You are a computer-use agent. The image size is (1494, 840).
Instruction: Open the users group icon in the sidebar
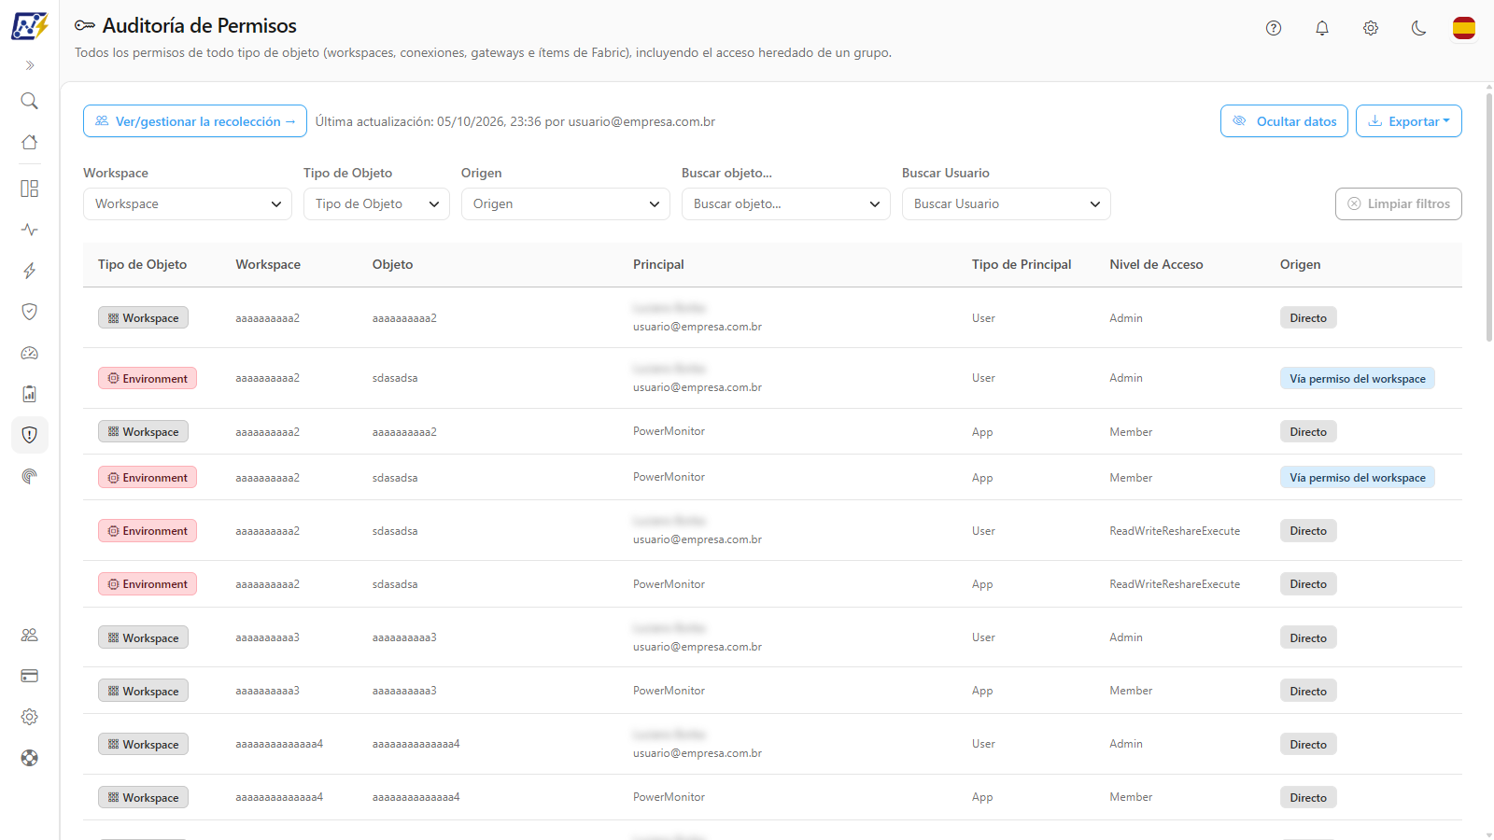30,635
